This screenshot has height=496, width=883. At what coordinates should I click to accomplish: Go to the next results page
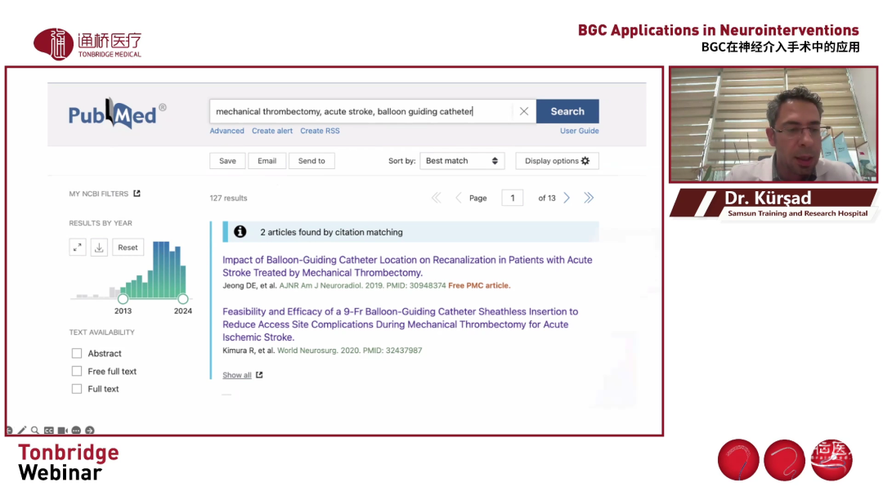(x=567, y=198)
